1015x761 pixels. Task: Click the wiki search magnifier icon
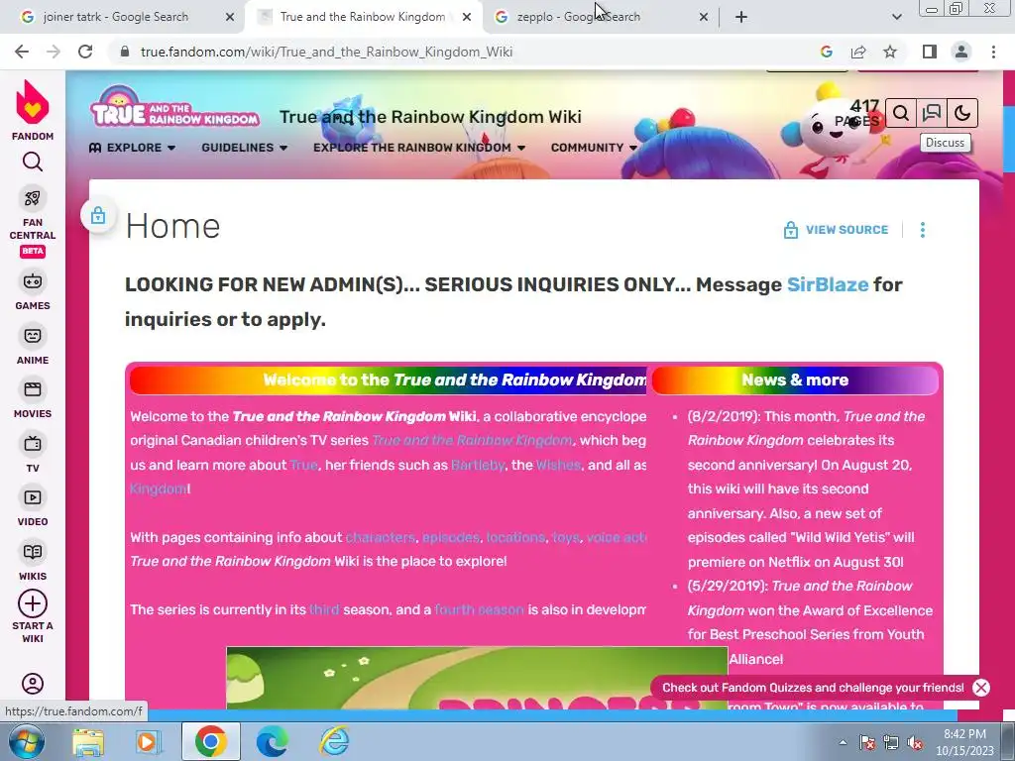tap(900, 113)
